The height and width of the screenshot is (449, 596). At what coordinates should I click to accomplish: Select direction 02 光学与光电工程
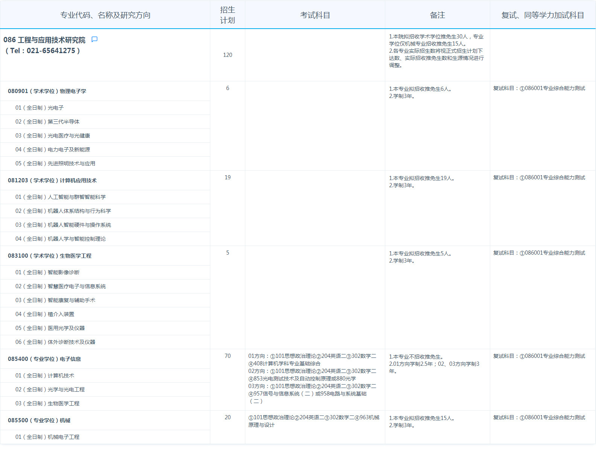click(x=50, y=389)
